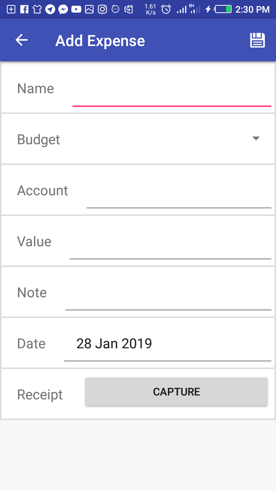
Task: Open the date picker showing 28 Jan 2019
Action: 167,344
